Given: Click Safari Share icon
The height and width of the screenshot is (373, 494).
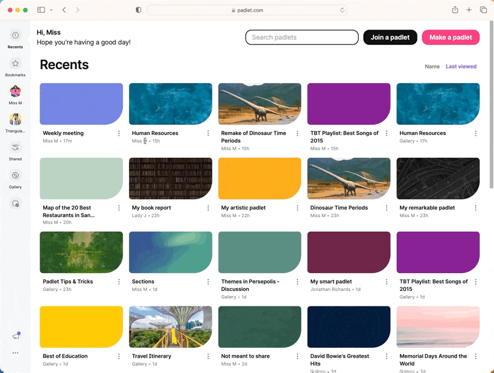Looking at the screenshot, I should (x=455, y=10).
